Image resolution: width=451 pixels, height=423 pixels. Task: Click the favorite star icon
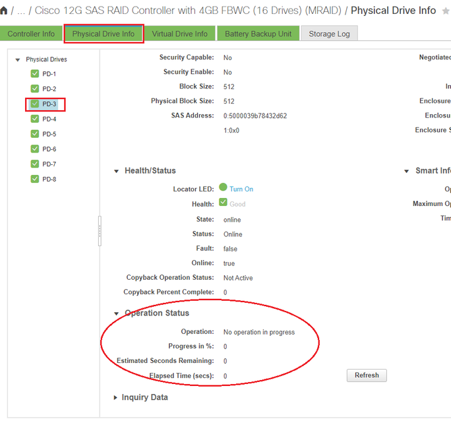(x=446, y=11)
